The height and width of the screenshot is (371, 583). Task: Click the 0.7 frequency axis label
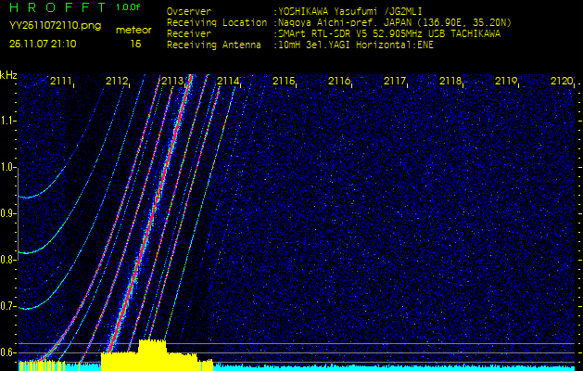pyautogui.click(x=8, y=306)
